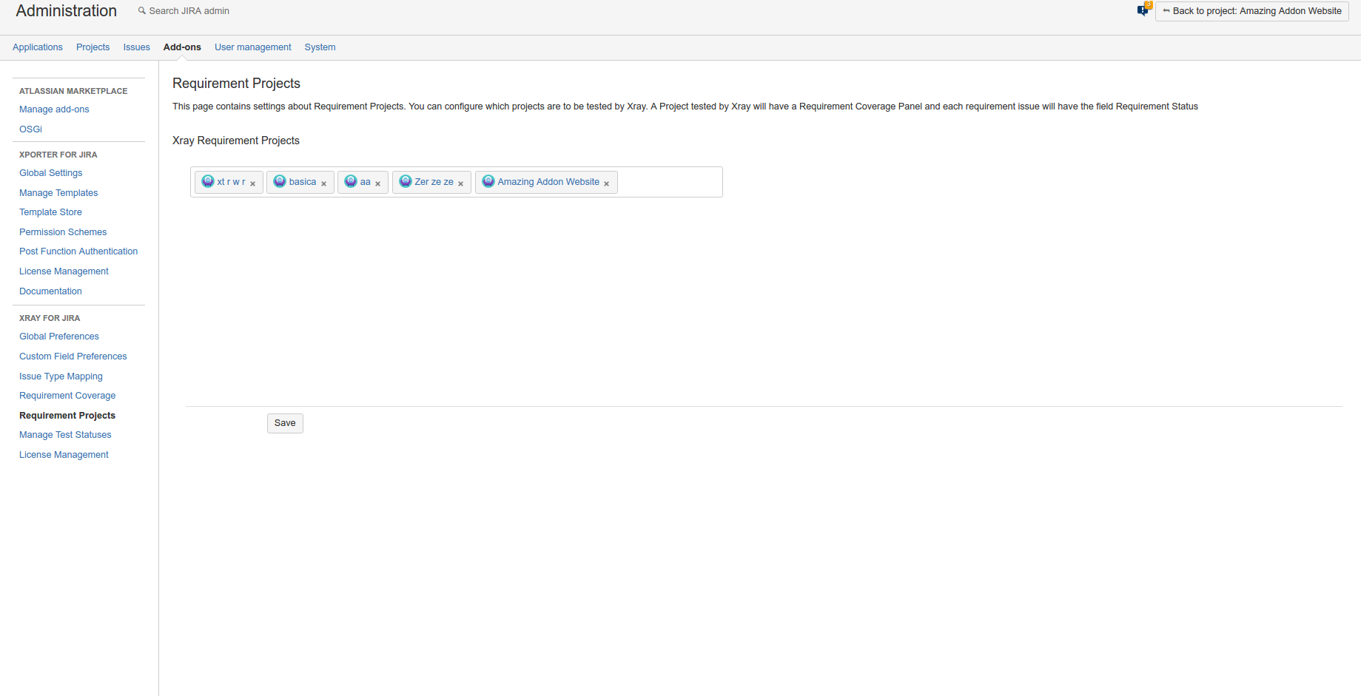Remove the aa project tag
This screenshot has height=696, width=1361.
[x=377, y=183]
